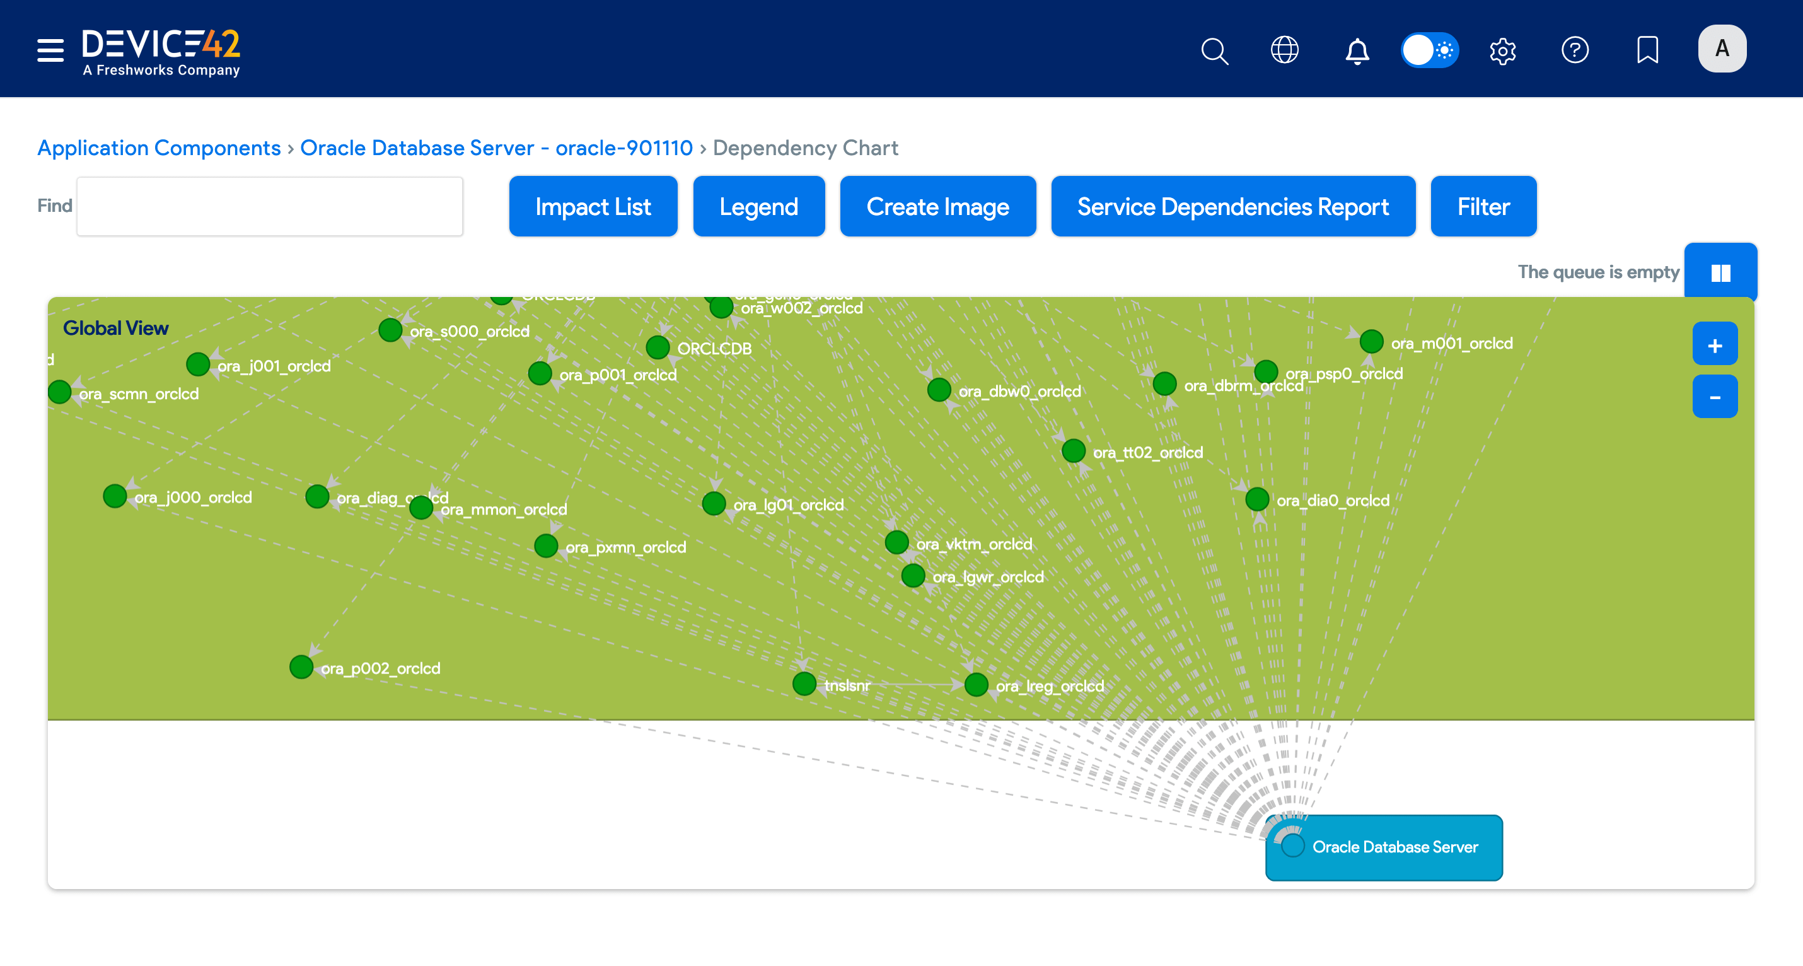Zoom in using the plus control

tap(1715, 344)
